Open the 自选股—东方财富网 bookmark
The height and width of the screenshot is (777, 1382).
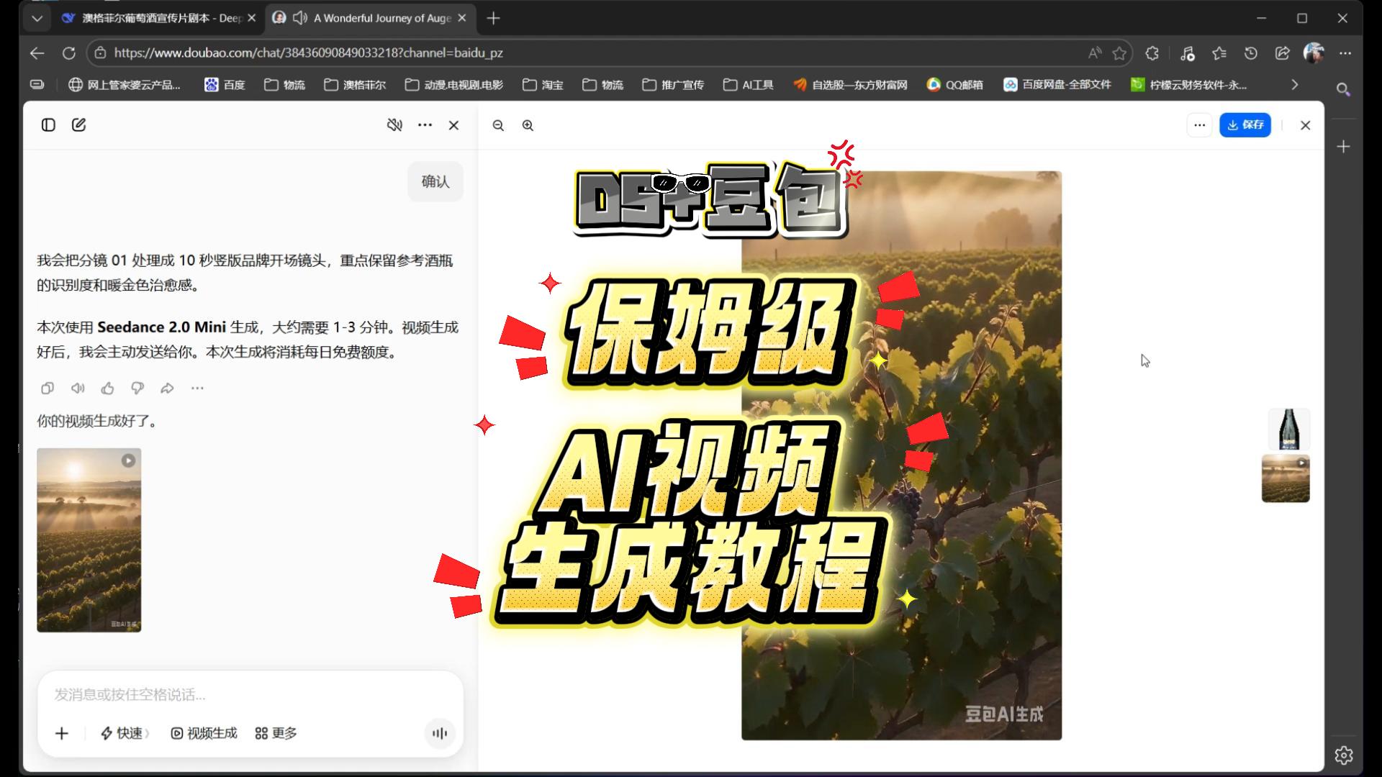tap(850, 85)
